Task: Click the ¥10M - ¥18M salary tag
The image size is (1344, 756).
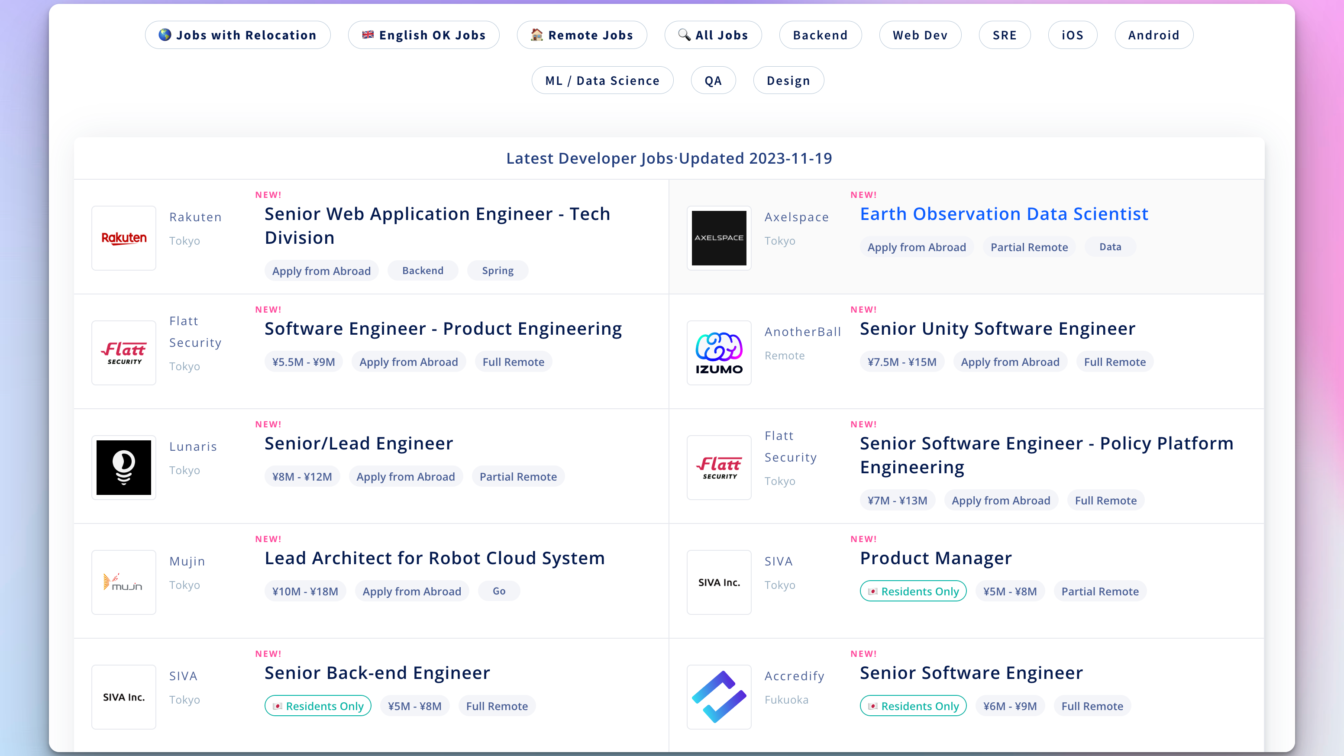Action: 305,591
